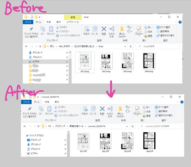
Task: Click はじめて猫を飼いました breadcrumb
Action: [84, 46]
